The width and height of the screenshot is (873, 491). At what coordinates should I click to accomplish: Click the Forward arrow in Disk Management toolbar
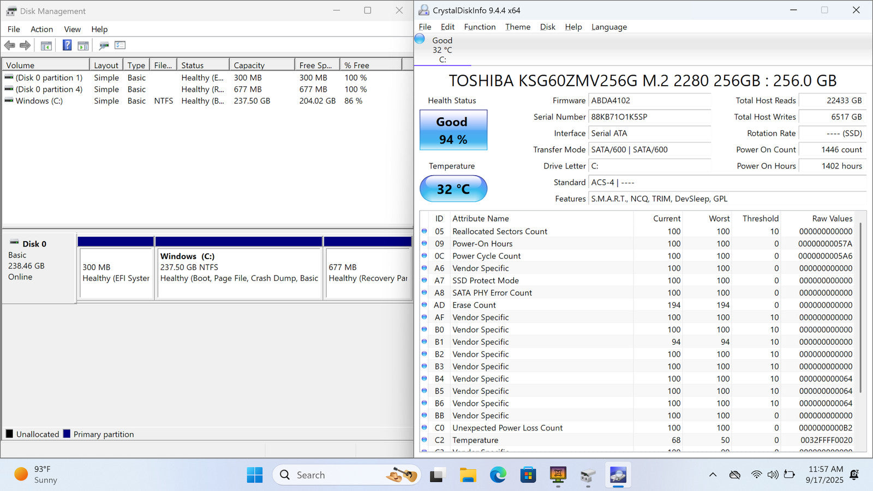pos(25,46)
